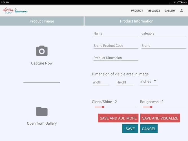Screen dimensions: 188x141
Task: Expand the inches unit dropdown
Action: pos(149,81)
